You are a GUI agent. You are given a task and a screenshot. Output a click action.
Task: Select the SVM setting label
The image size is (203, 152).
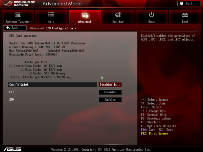point(12,100)
